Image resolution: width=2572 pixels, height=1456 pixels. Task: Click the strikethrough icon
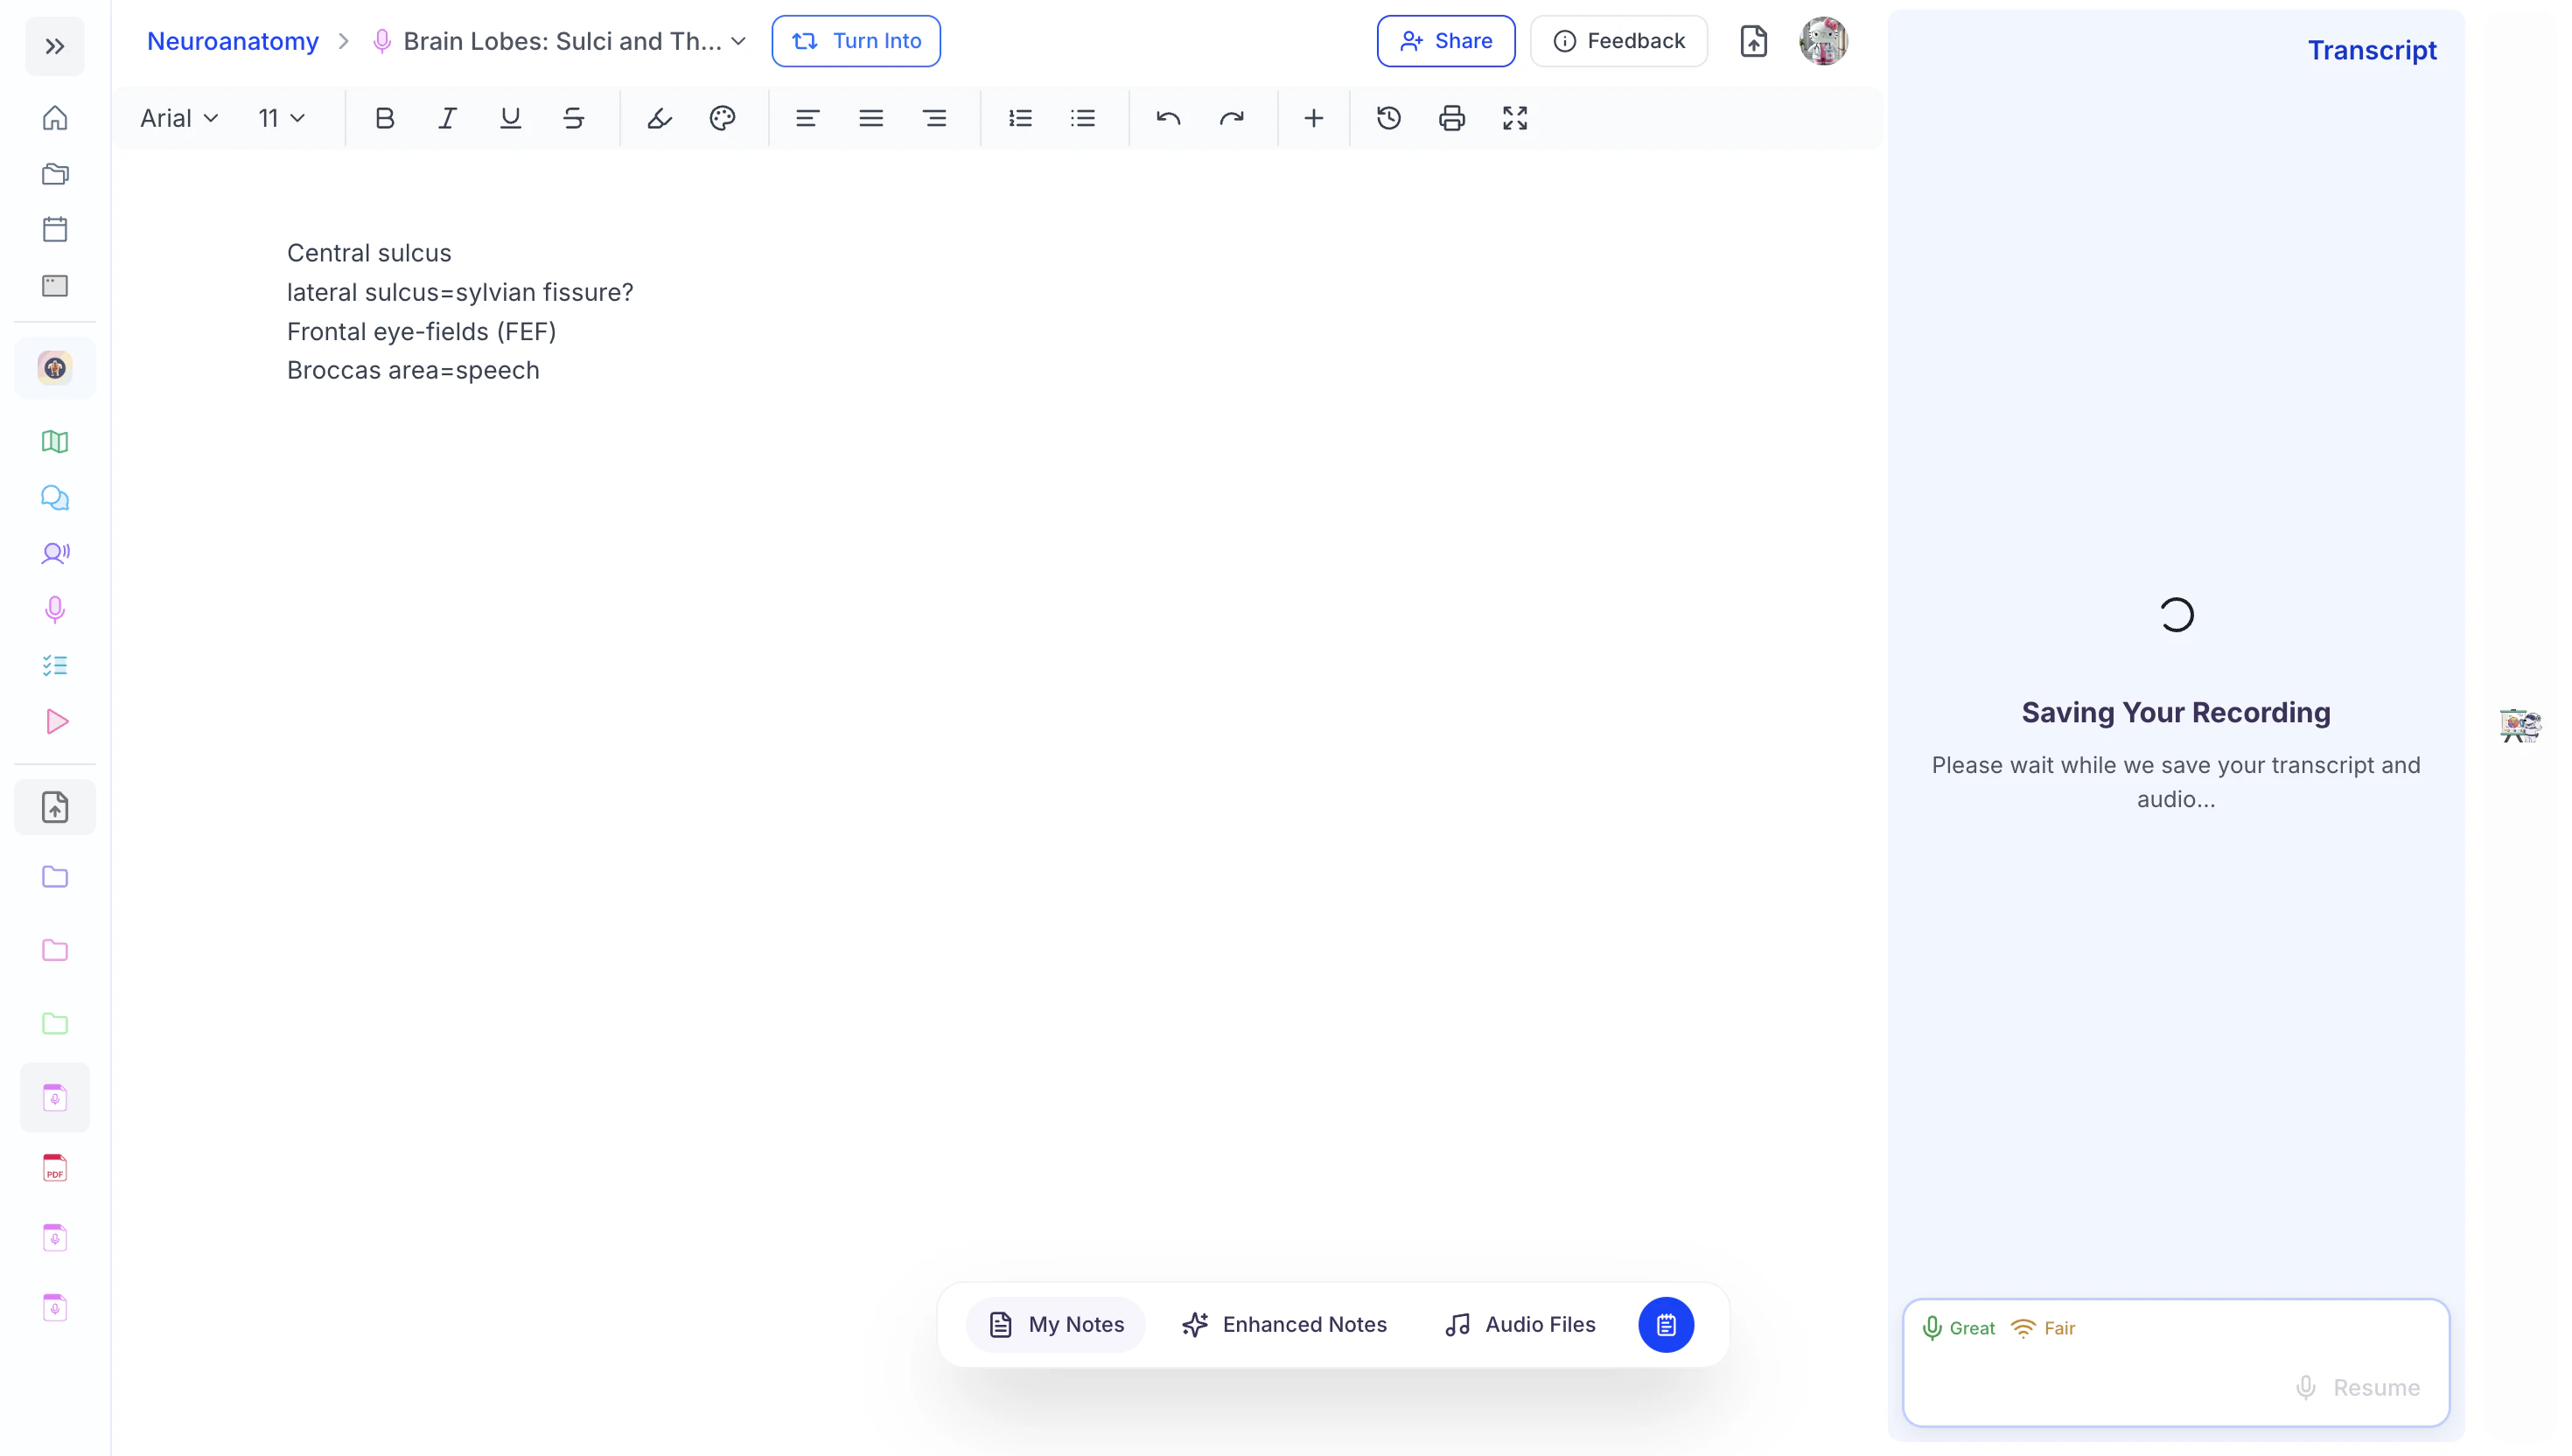click(x=573, y=118)
